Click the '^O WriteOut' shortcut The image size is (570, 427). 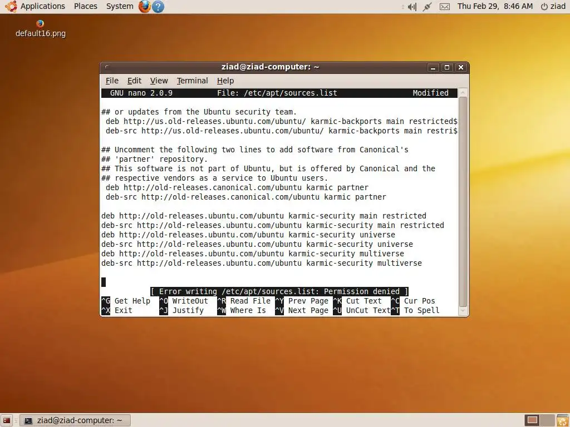(184, 301)
